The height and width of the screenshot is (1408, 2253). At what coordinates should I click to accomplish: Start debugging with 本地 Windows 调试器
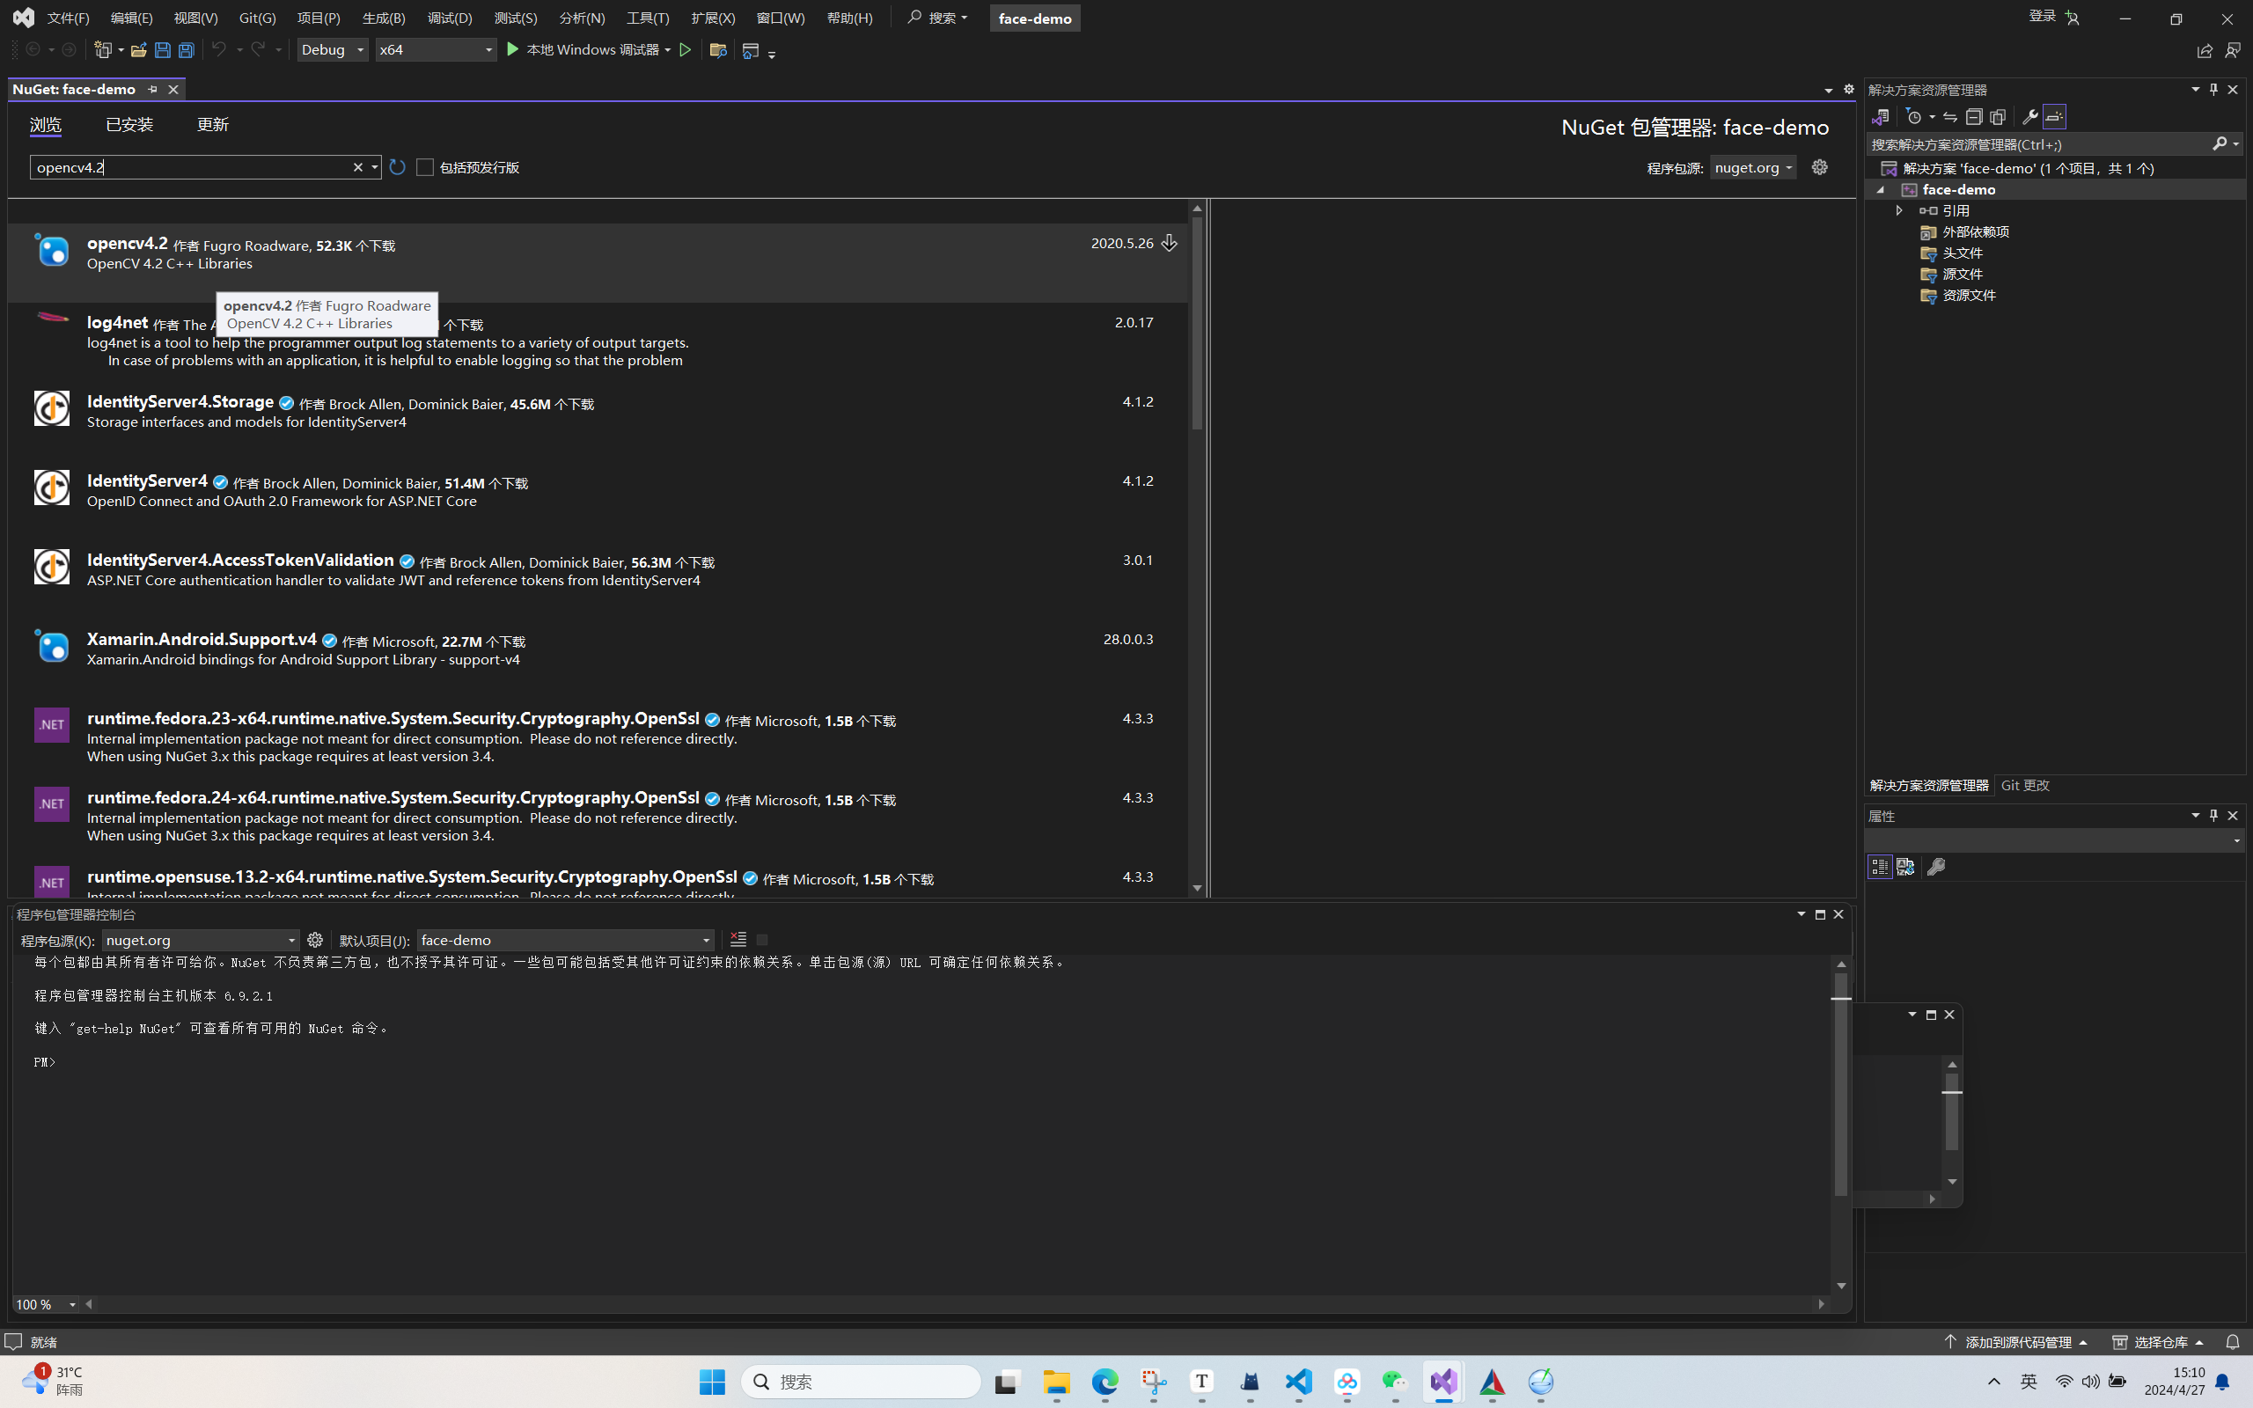point(586,49)
